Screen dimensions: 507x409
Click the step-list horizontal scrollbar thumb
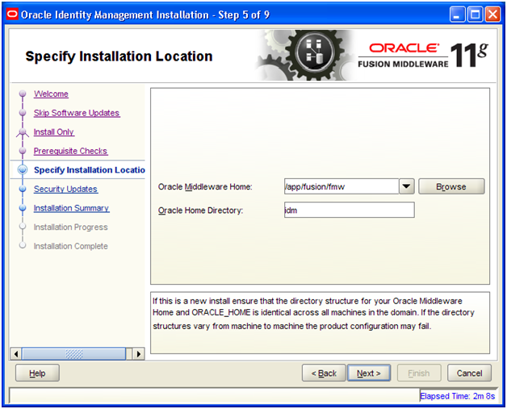tap(73, 354)
